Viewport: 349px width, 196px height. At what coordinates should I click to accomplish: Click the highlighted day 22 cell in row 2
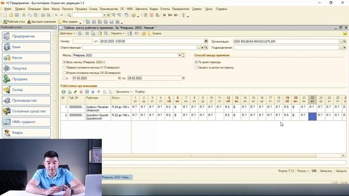point(312,117)
